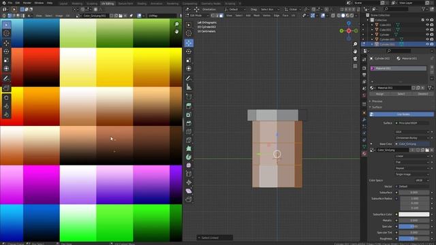Select the 3D Cursor tool in the viewport
The width and height of the screenshot is (436, 245).
click(189, 33)
